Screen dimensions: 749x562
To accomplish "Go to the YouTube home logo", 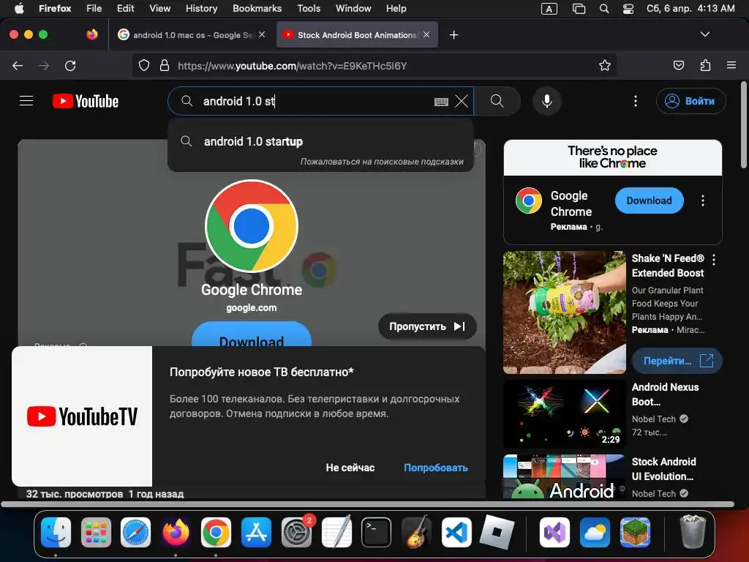I will tap(86, 101).
